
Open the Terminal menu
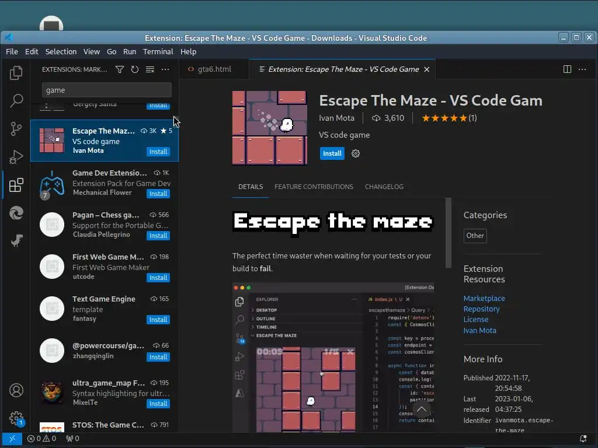coord(158,51)
